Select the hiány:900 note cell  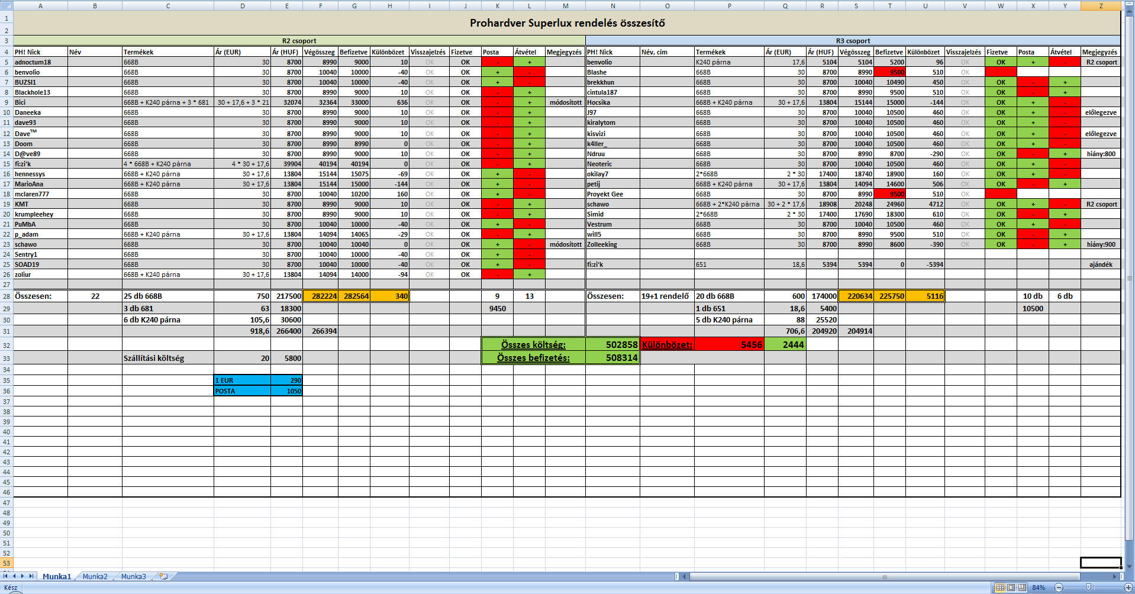click(x=1101, y=244)
